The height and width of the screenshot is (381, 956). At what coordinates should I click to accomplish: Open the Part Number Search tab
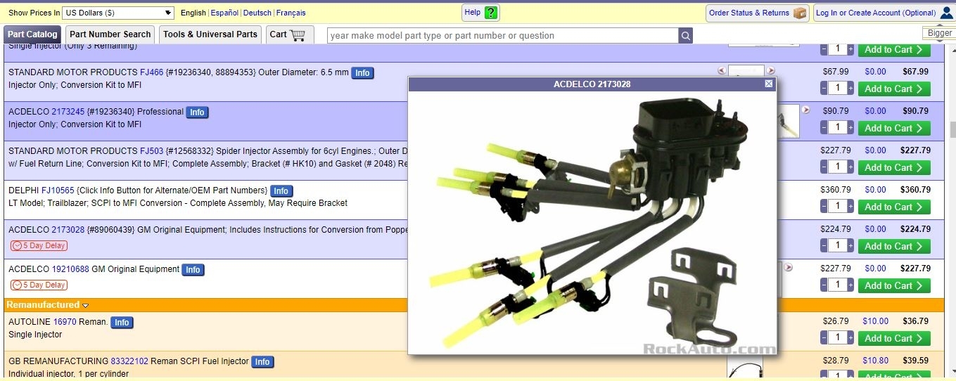(110, 34)
